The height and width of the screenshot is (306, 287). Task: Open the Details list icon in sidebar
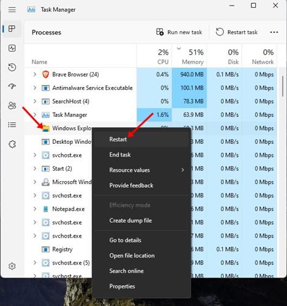pos(12,125)
